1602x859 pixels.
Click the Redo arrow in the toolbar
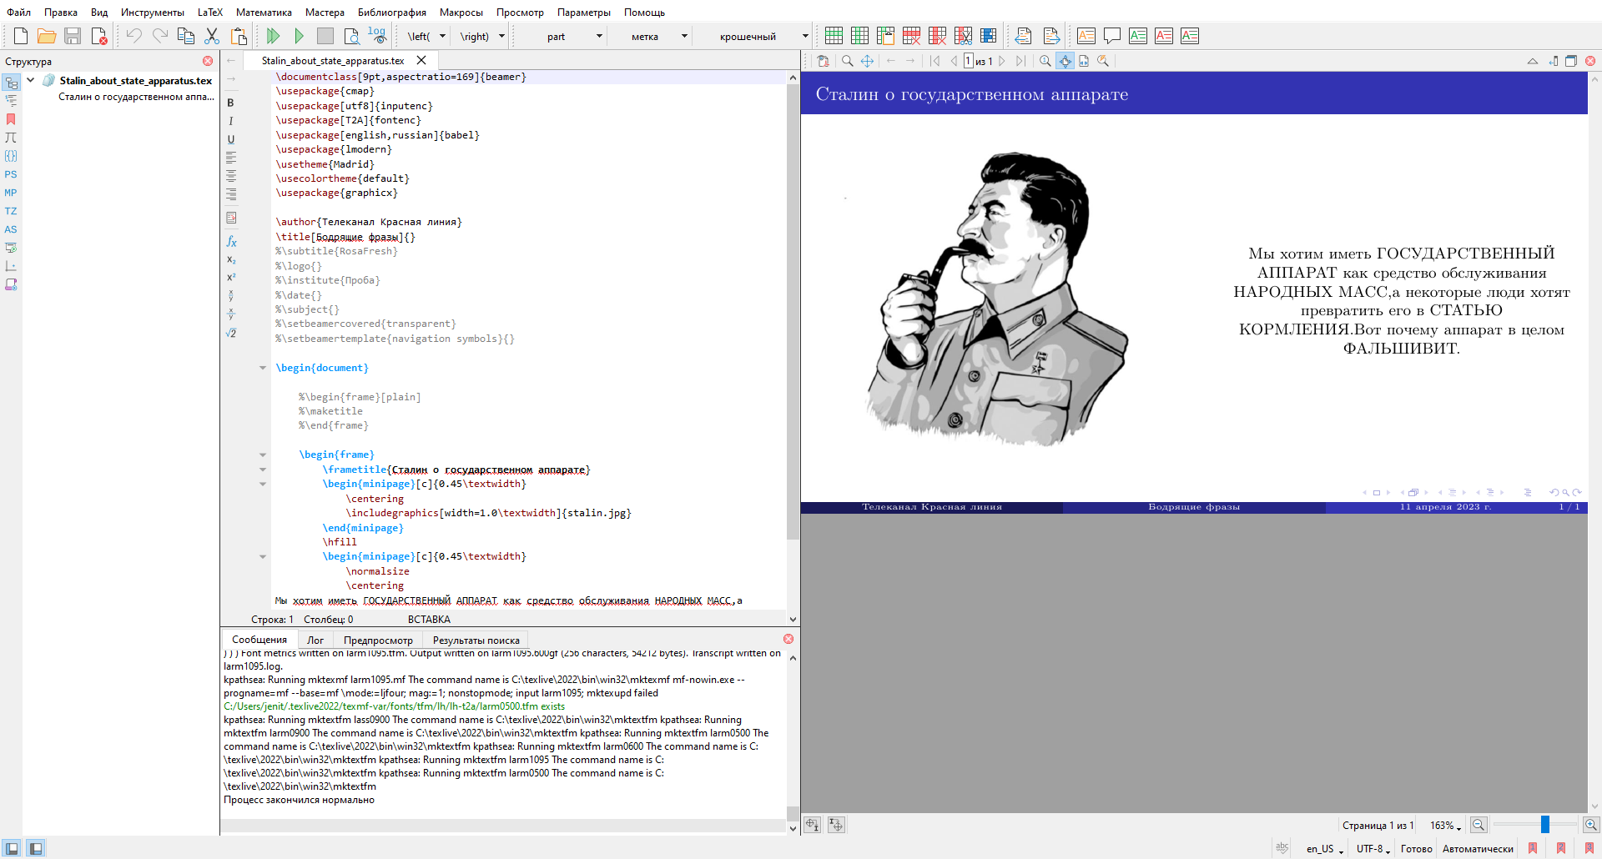tap(160, 36)
